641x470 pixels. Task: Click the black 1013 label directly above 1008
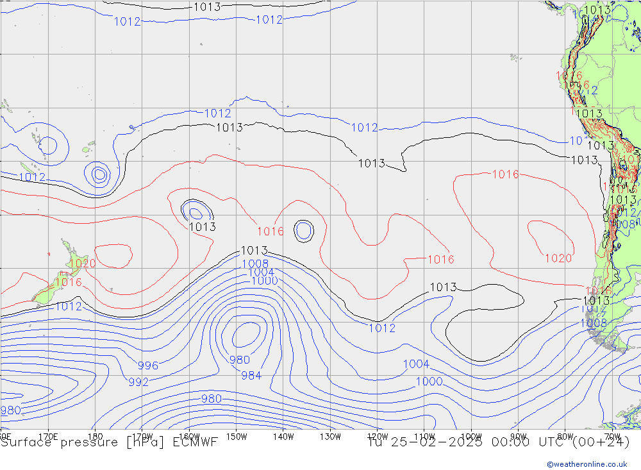(254, 250)
